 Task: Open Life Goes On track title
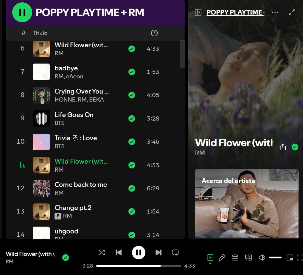click(74, 115)
